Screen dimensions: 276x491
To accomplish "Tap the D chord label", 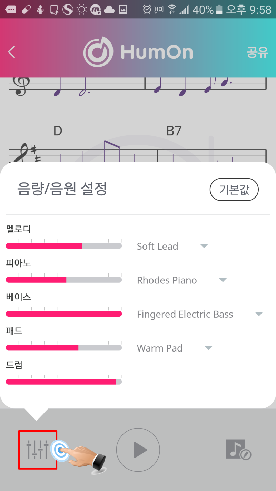I will point(58,131).
